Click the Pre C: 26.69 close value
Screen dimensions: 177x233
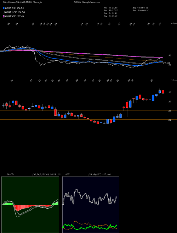111,16
